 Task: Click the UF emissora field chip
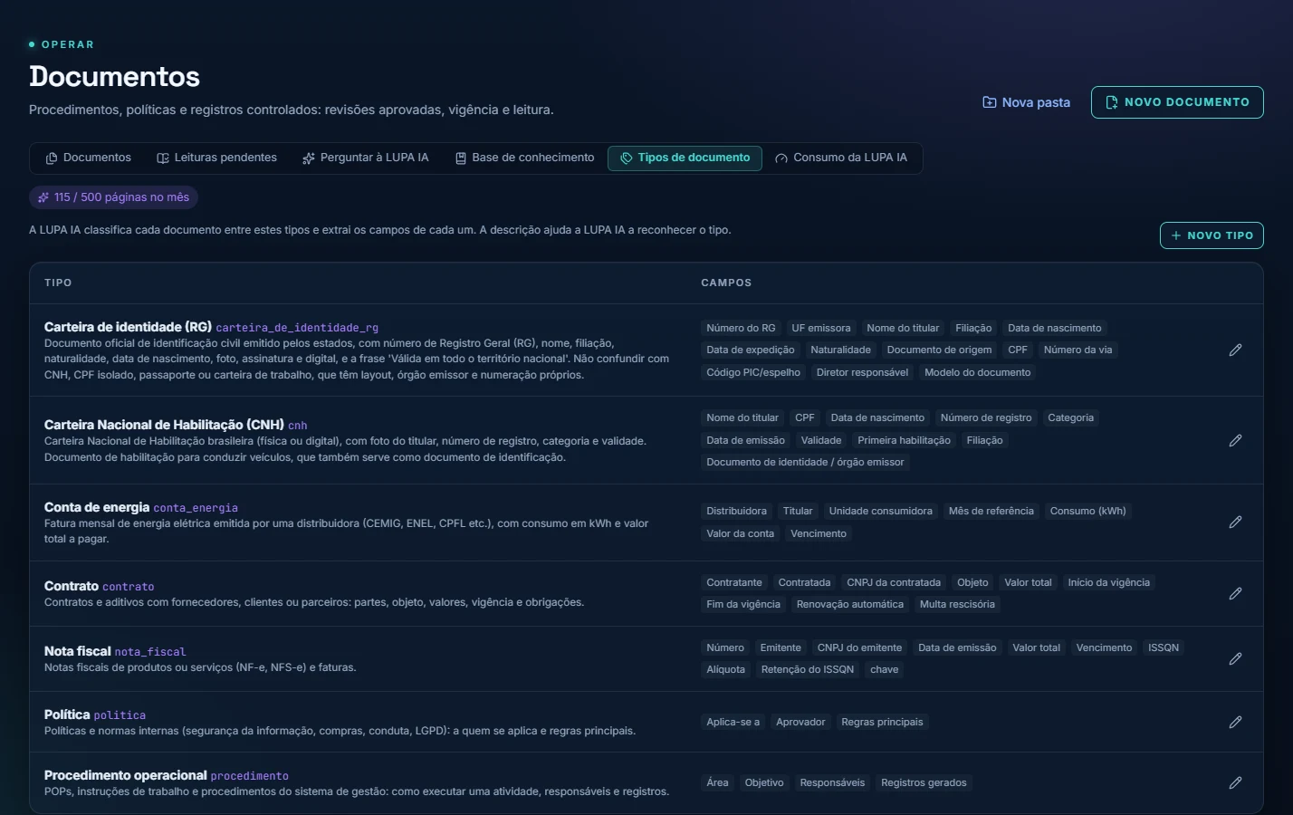[821, 328]
